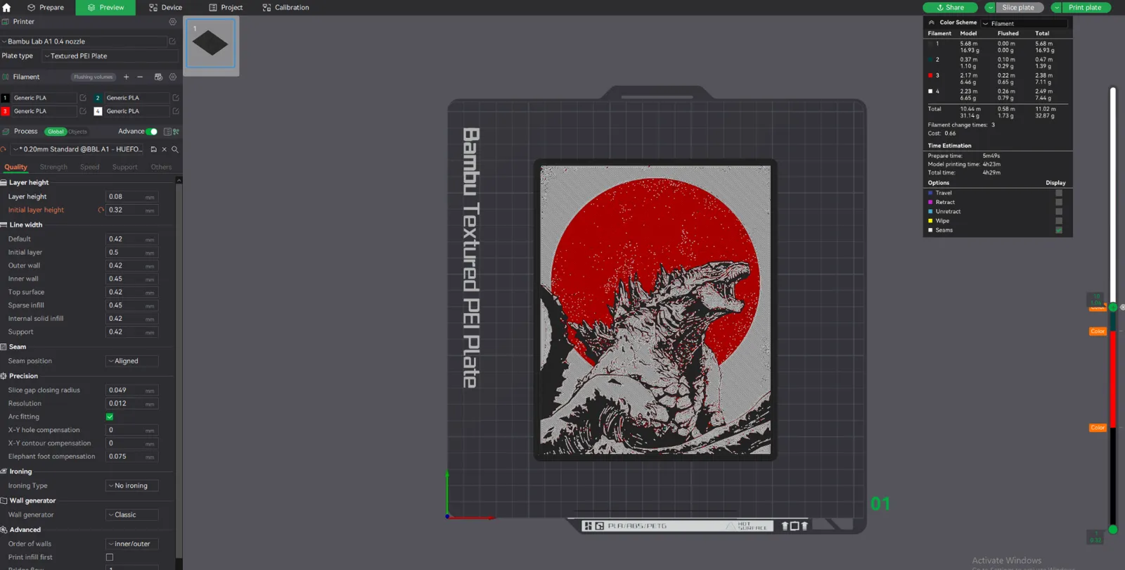Open the Wall generator dropdown
This screenshot has width=1125, height=570.
(131, 515)
